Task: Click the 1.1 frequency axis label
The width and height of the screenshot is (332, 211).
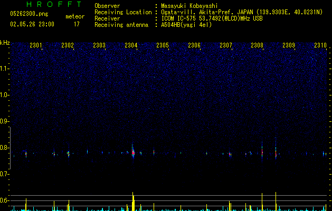Action: 5,69
